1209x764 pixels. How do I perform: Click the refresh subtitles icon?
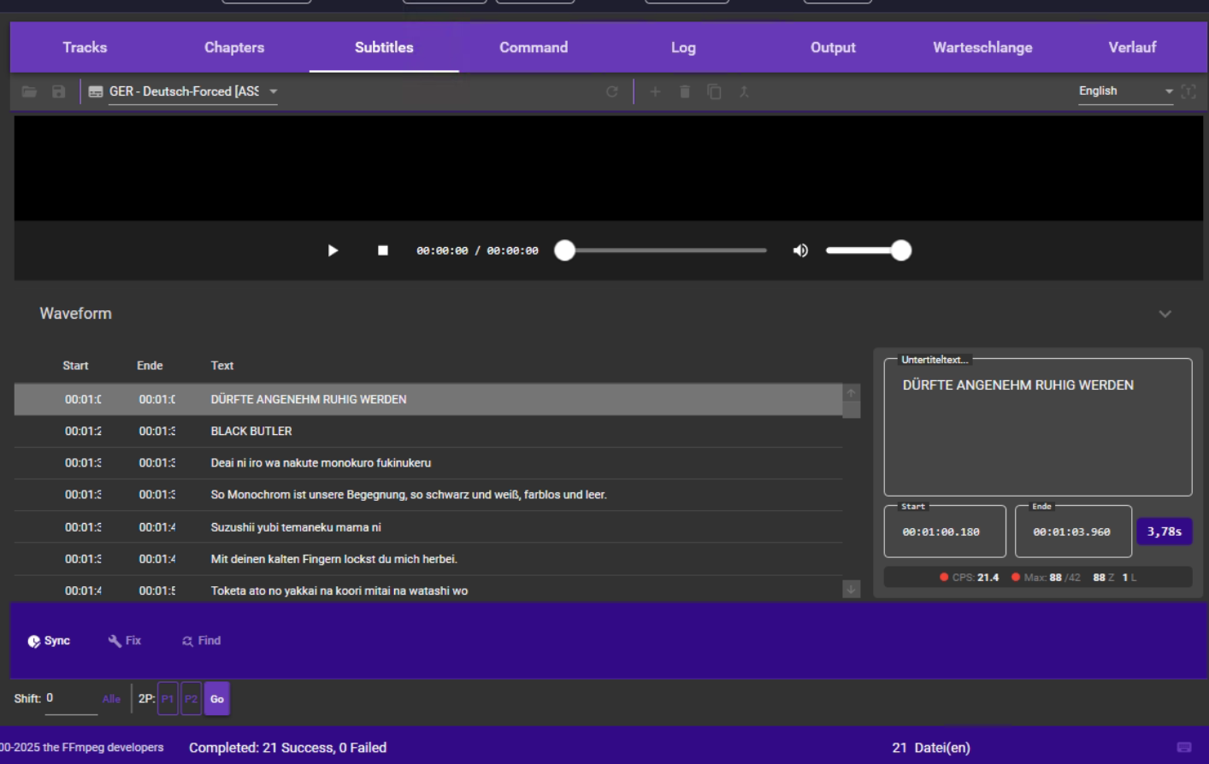[612, 91]
